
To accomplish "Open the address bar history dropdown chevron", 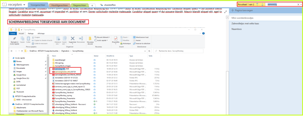I will [145, 51].
